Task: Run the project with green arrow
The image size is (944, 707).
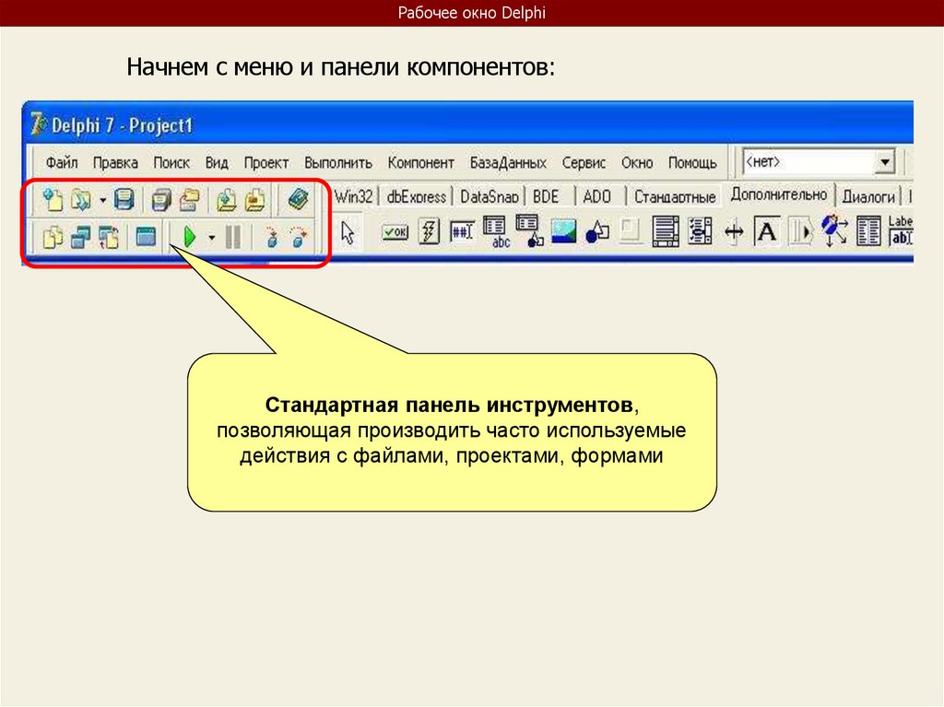Action: coord(189,237)
